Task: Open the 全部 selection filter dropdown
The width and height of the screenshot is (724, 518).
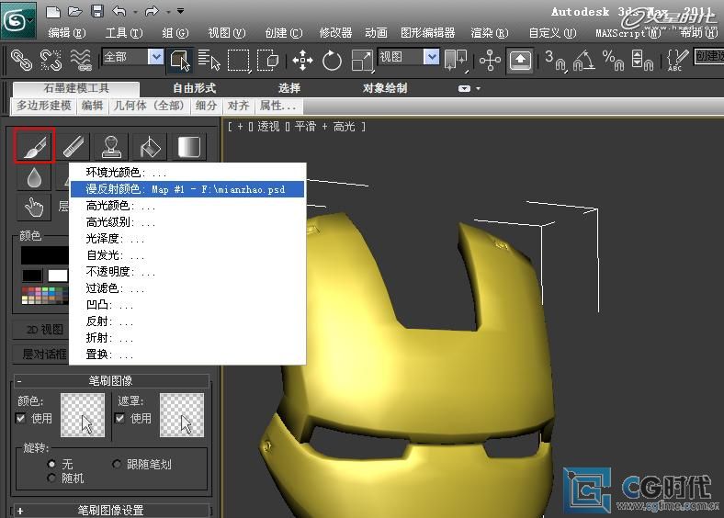Action: [156, 57]
